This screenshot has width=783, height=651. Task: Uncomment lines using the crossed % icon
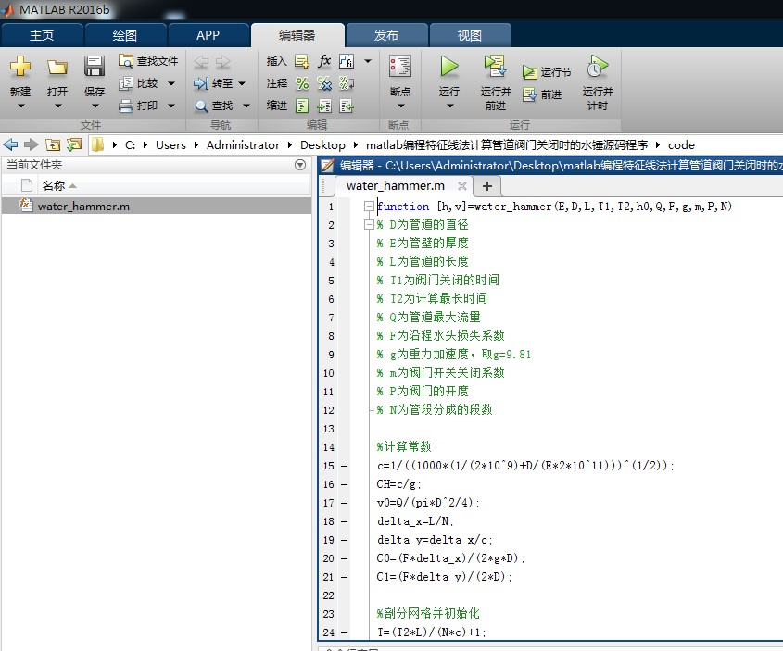(x=324, y=83)
